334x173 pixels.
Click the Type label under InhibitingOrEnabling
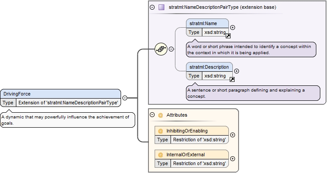[x=163, y=140]
